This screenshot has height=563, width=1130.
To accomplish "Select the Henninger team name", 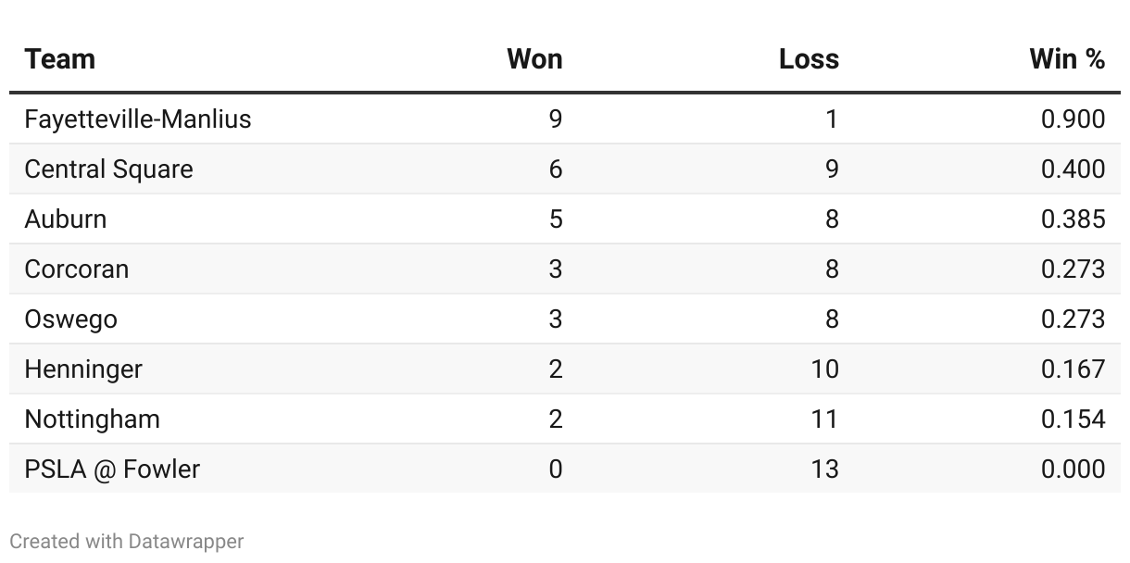I will (x=83, y=369).
